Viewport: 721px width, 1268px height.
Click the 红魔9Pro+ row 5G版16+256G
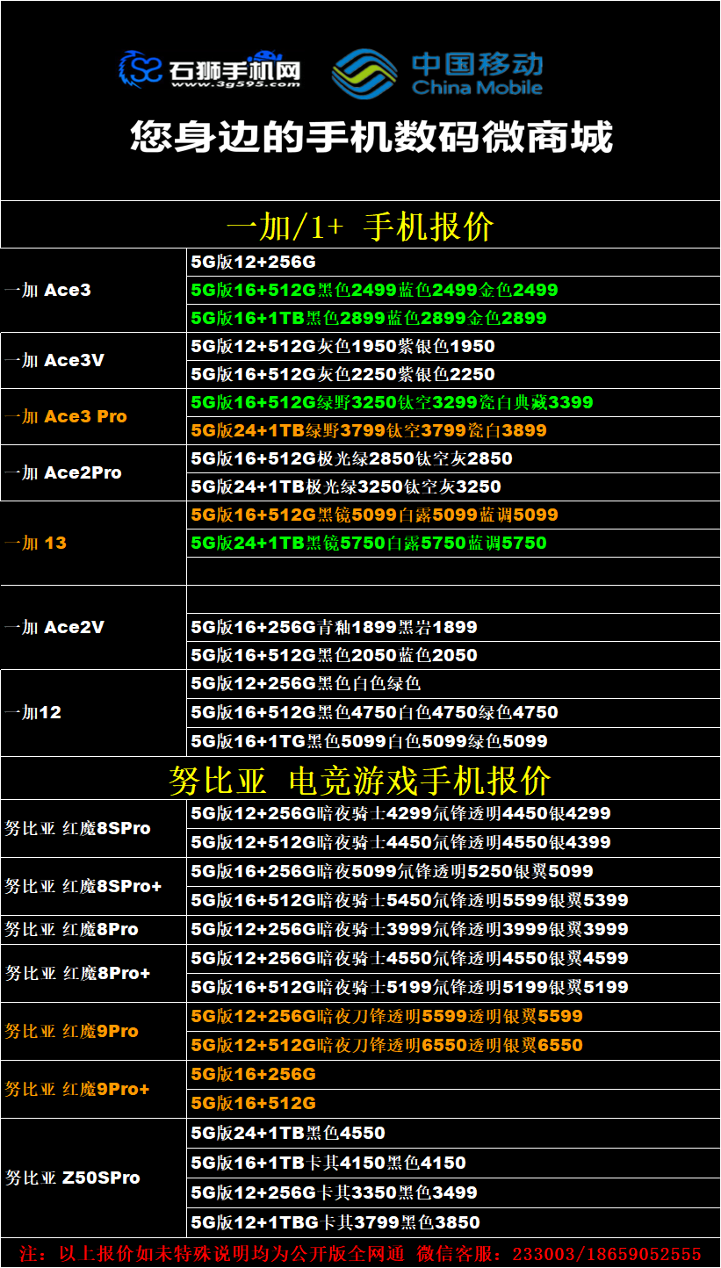pyautogui.click(x=453, y=1074)
